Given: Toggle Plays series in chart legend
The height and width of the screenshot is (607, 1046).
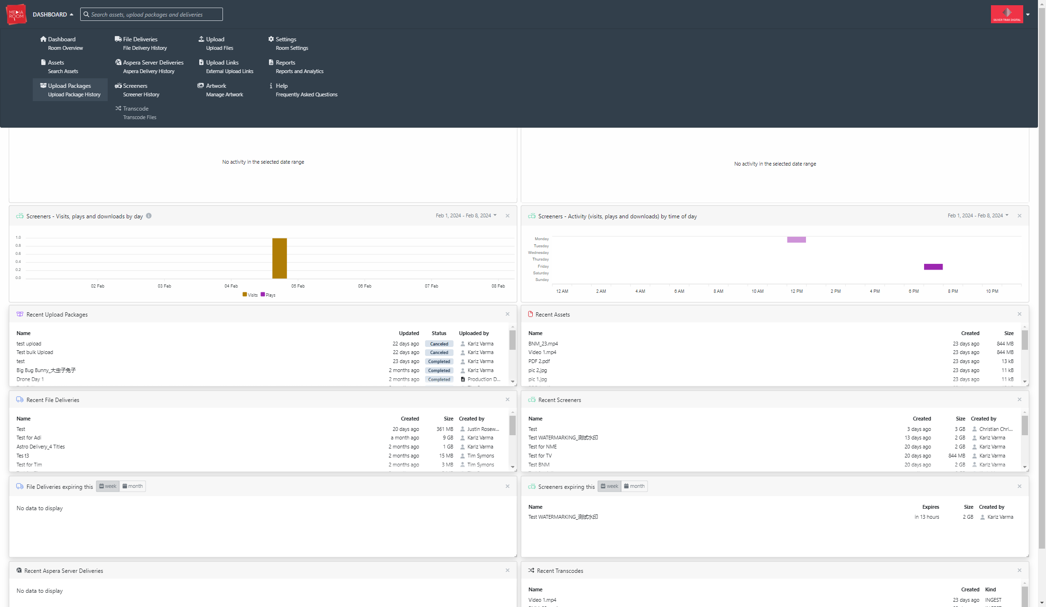Looking at the screenshot, I should click(x=268, y=295).
